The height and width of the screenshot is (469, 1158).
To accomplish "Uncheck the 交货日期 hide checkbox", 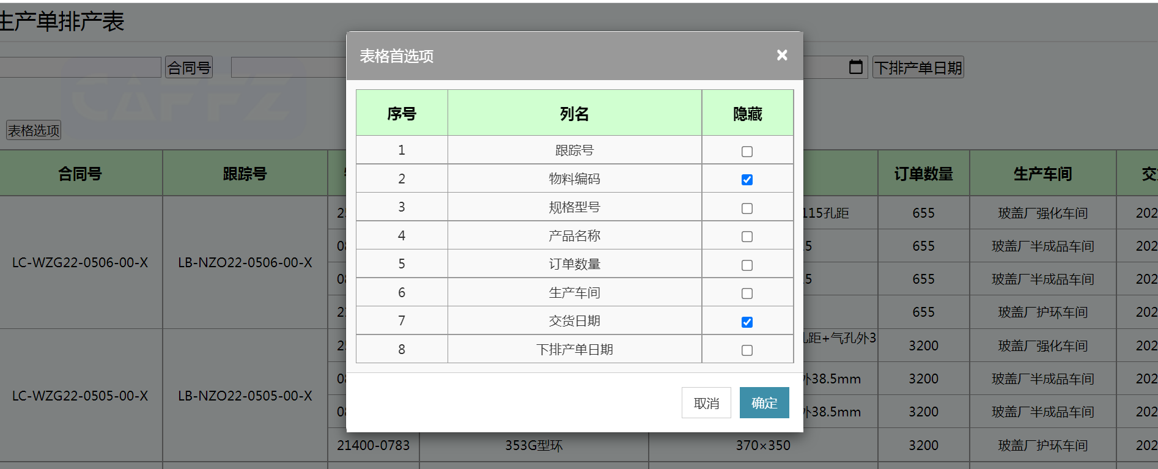I will coord(747,322).
